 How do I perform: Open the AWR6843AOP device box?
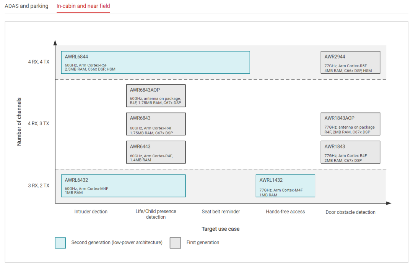pyautogui.click(x=156, y=95)
